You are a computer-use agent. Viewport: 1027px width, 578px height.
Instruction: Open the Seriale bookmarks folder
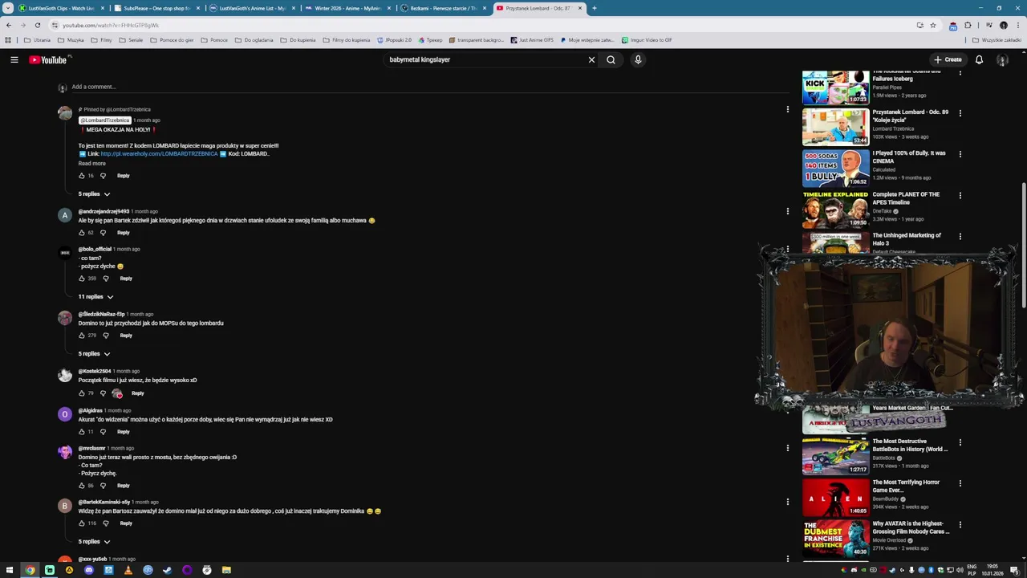pos(131,40)
